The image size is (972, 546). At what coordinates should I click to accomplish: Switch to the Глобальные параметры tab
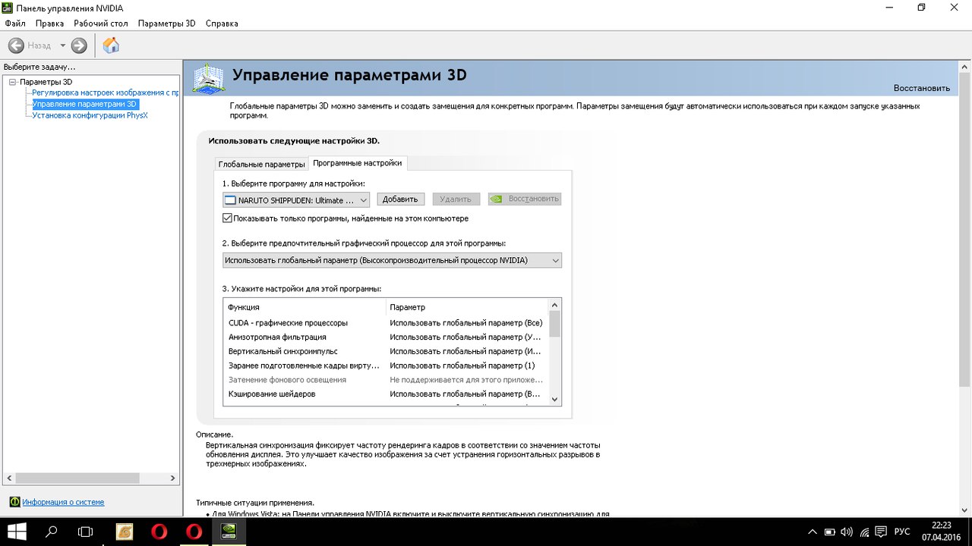[x=261, y=164]
